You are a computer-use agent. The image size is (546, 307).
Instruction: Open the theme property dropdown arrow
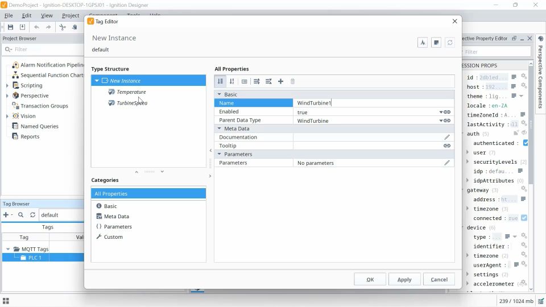pyautogui.click(x=522, y=96)
